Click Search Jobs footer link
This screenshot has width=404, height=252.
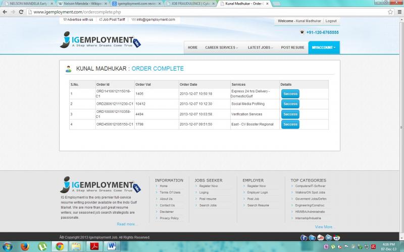point(208,205)
